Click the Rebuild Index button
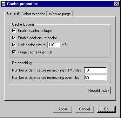The width and height of the screenshot is (121, 118). coord(99,90)
